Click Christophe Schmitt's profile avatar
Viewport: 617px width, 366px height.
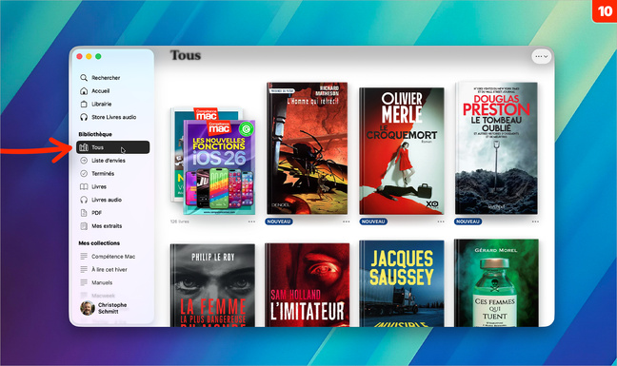pos(88,308)
